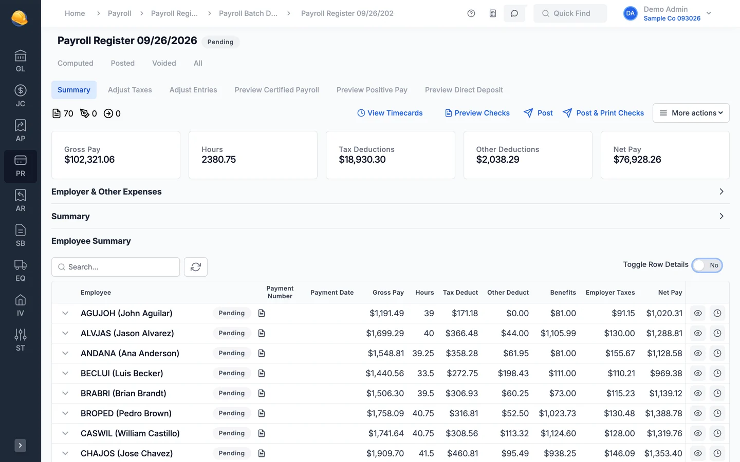Open payment document icon for John Aguilar

[x=262, y=313]
